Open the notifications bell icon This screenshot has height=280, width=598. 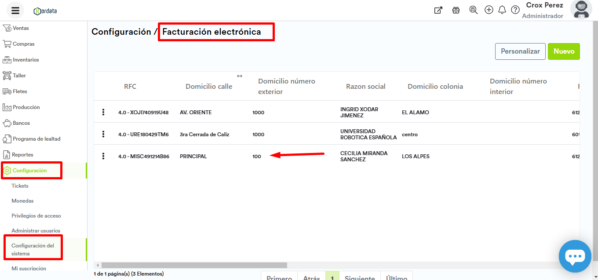[502, 10]
